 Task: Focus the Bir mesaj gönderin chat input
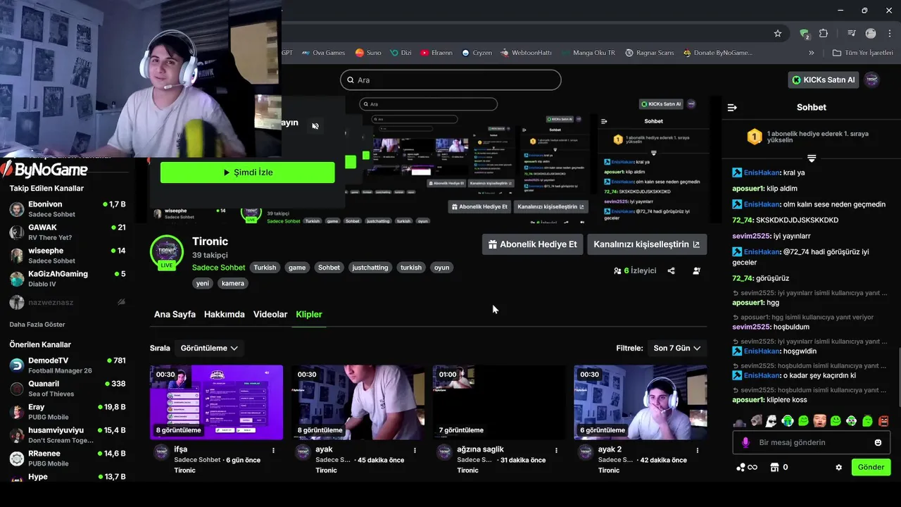(x=809, y=442)
